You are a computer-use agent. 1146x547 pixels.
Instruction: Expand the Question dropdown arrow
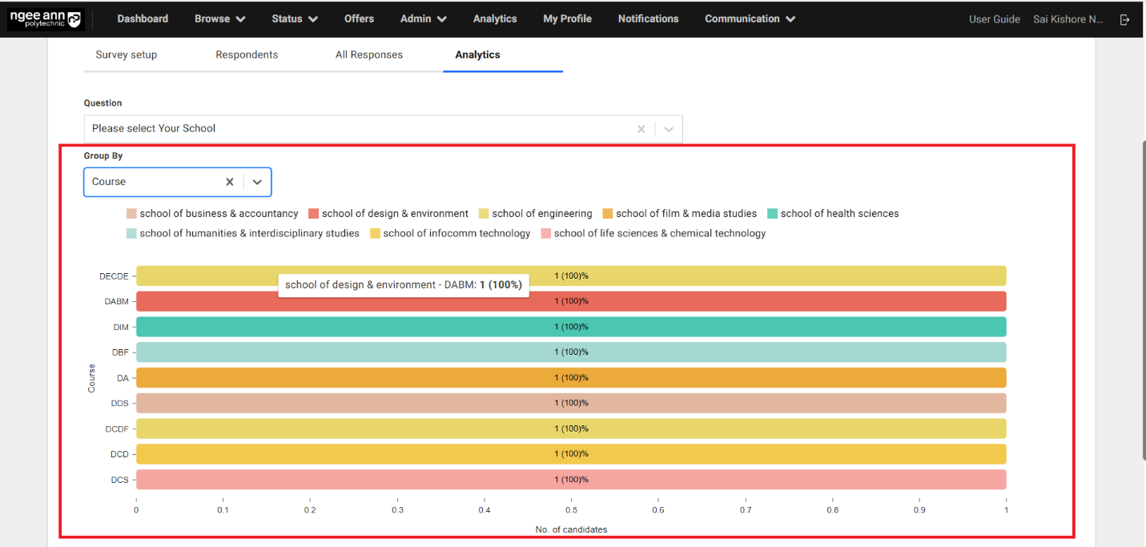(x=669, y=129)
